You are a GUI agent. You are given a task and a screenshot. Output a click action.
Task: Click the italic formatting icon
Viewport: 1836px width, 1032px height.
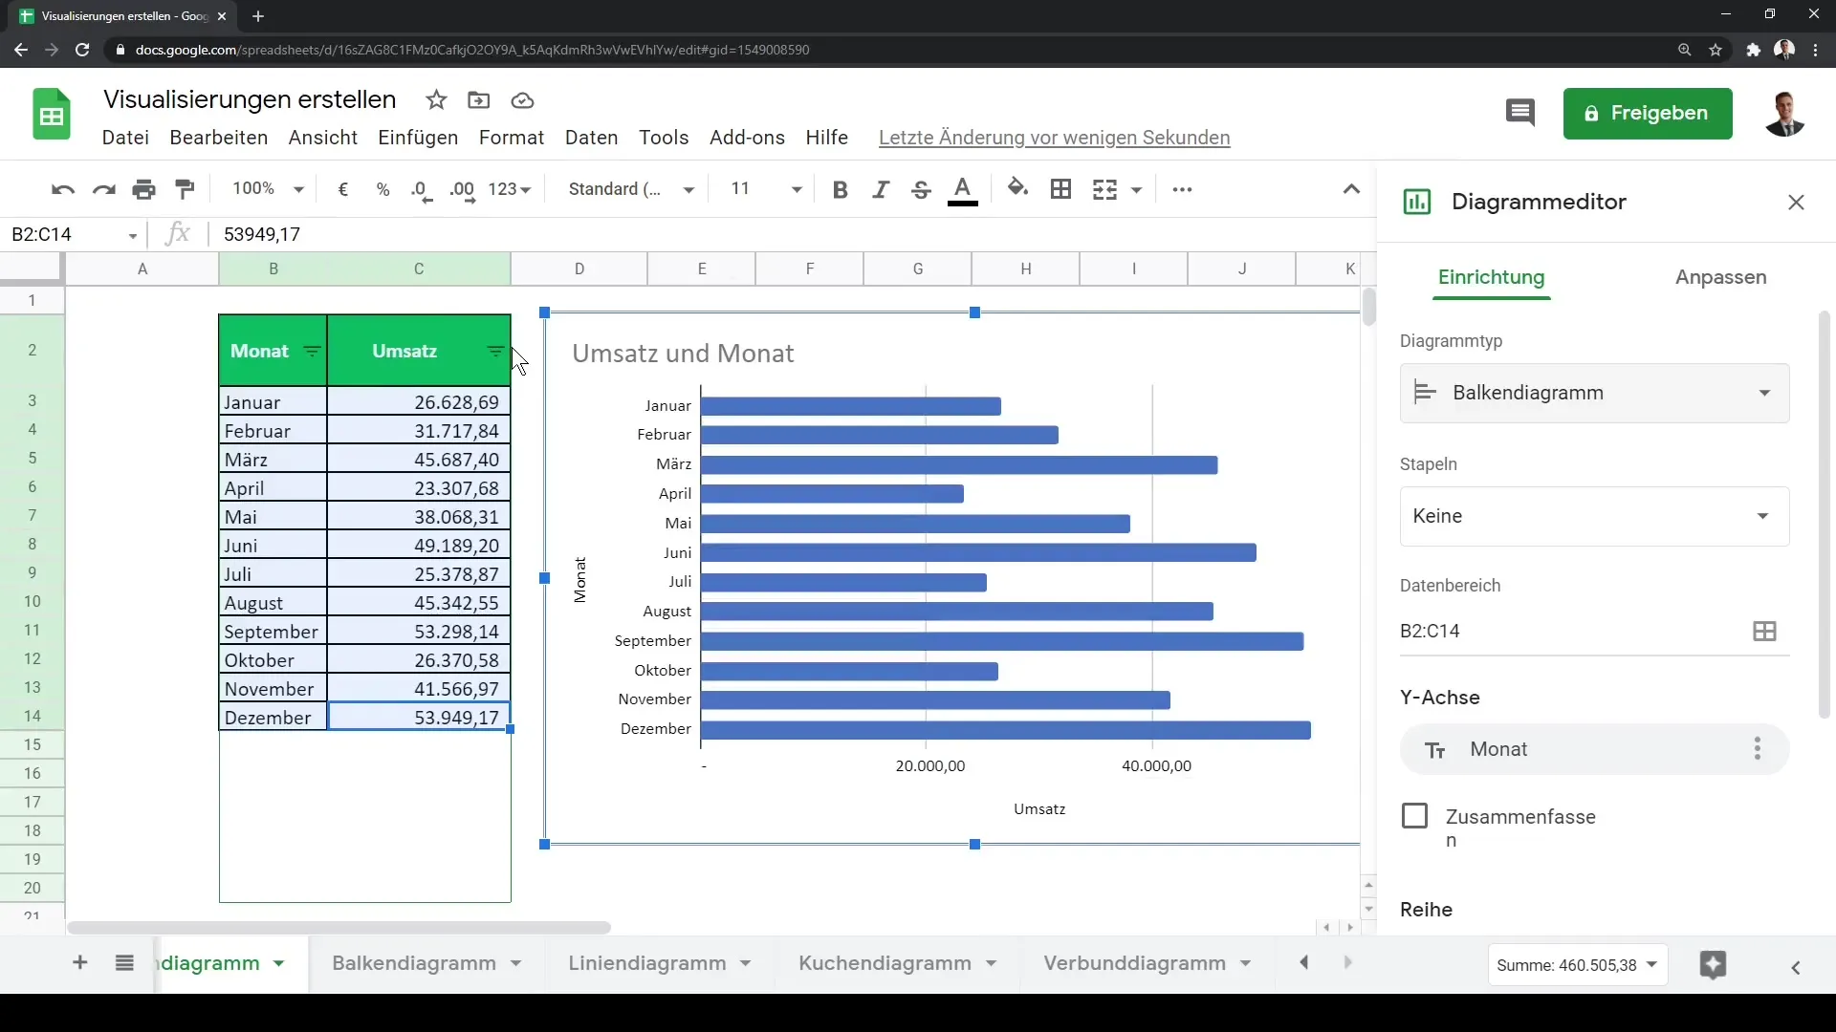[880, 189]
